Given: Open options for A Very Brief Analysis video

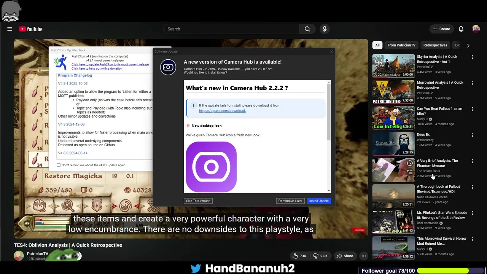Looking at the screenshot, I should (472, 161).
